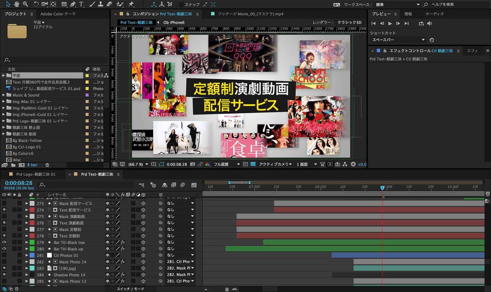Expand the Music & Sound folder
491x292 pixels.
[x=4, y=95]
